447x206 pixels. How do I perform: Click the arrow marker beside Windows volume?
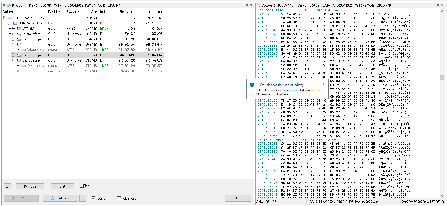pyautogui.click(x=18, y=66)
